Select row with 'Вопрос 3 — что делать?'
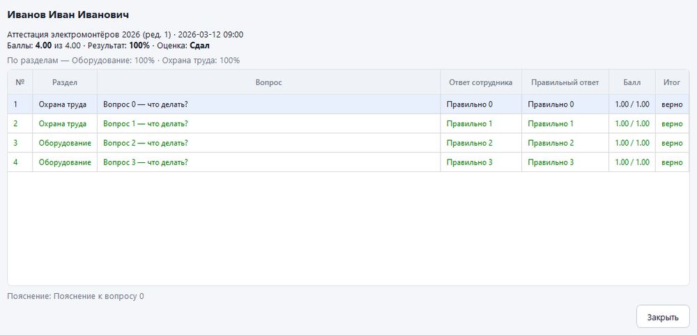 348,162
